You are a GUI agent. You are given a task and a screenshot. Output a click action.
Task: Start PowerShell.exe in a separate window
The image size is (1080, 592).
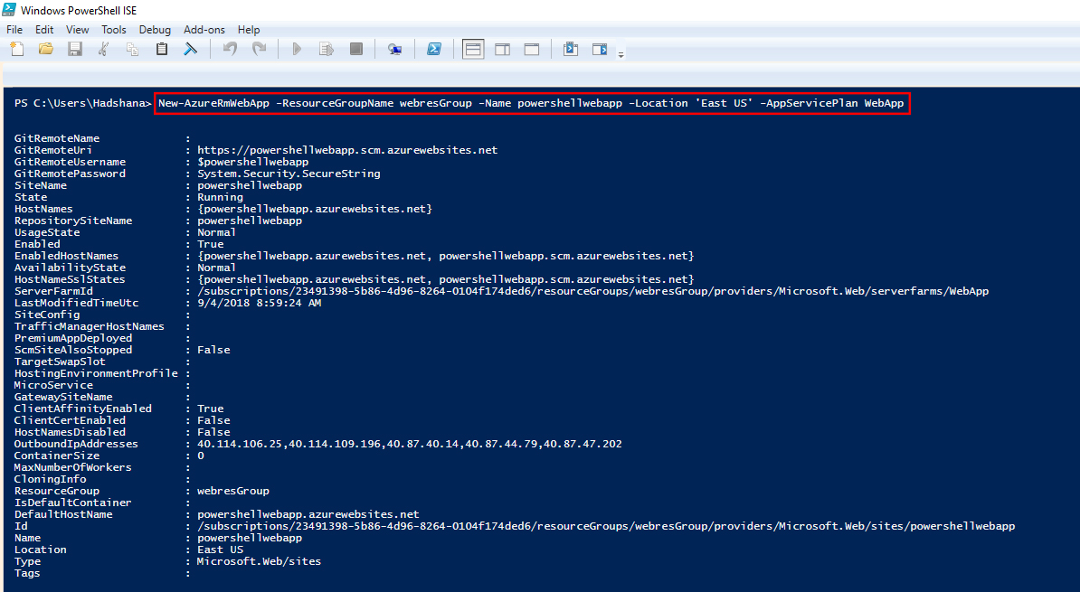(x=434, y=49)
